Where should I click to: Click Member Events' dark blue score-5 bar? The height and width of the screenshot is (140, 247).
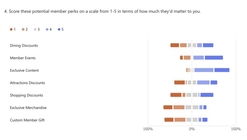(x=214, y=58)
